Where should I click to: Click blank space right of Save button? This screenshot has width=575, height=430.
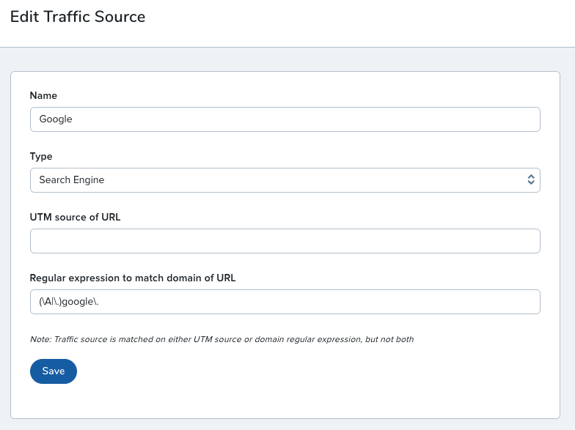293,371
